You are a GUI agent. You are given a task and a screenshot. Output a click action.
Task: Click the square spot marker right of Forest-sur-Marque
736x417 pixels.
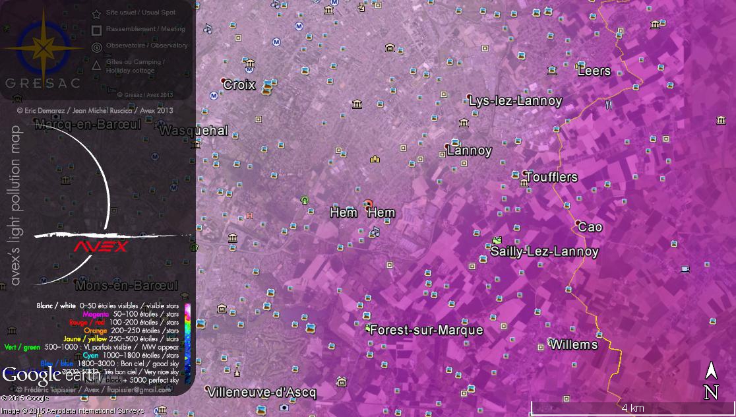coord(504,326)
